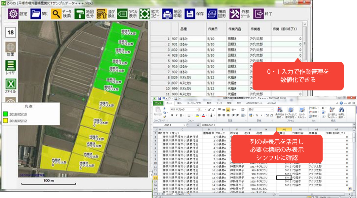This screenshot has width=357, height=198.
Task: Select row 4 with ID 928 in Z-GIS table
Action: click(x=226, y=55)
